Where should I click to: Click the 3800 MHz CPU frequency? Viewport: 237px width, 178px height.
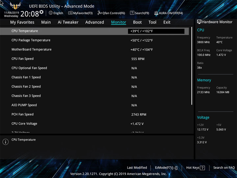point(203,42)
